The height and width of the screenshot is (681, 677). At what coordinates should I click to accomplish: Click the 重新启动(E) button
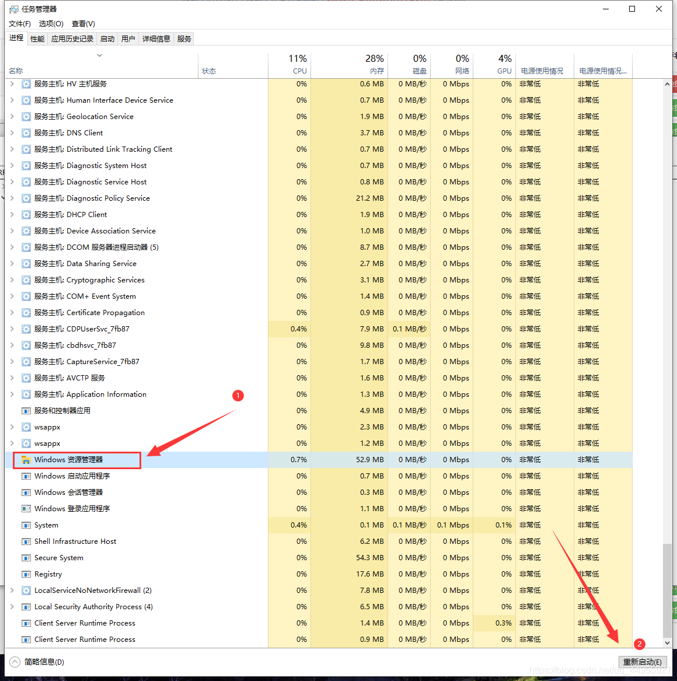click(642, 662)
